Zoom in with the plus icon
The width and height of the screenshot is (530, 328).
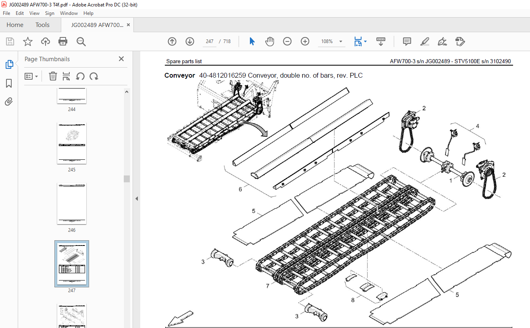(x=305, y=41)
